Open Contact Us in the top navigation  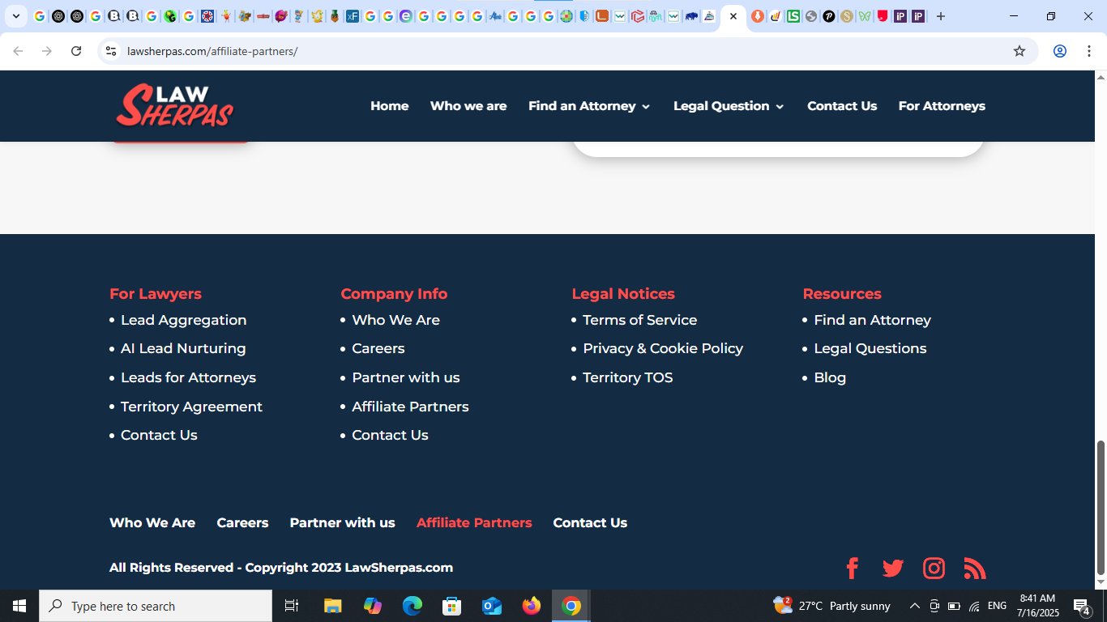click(x=842, y=106)
